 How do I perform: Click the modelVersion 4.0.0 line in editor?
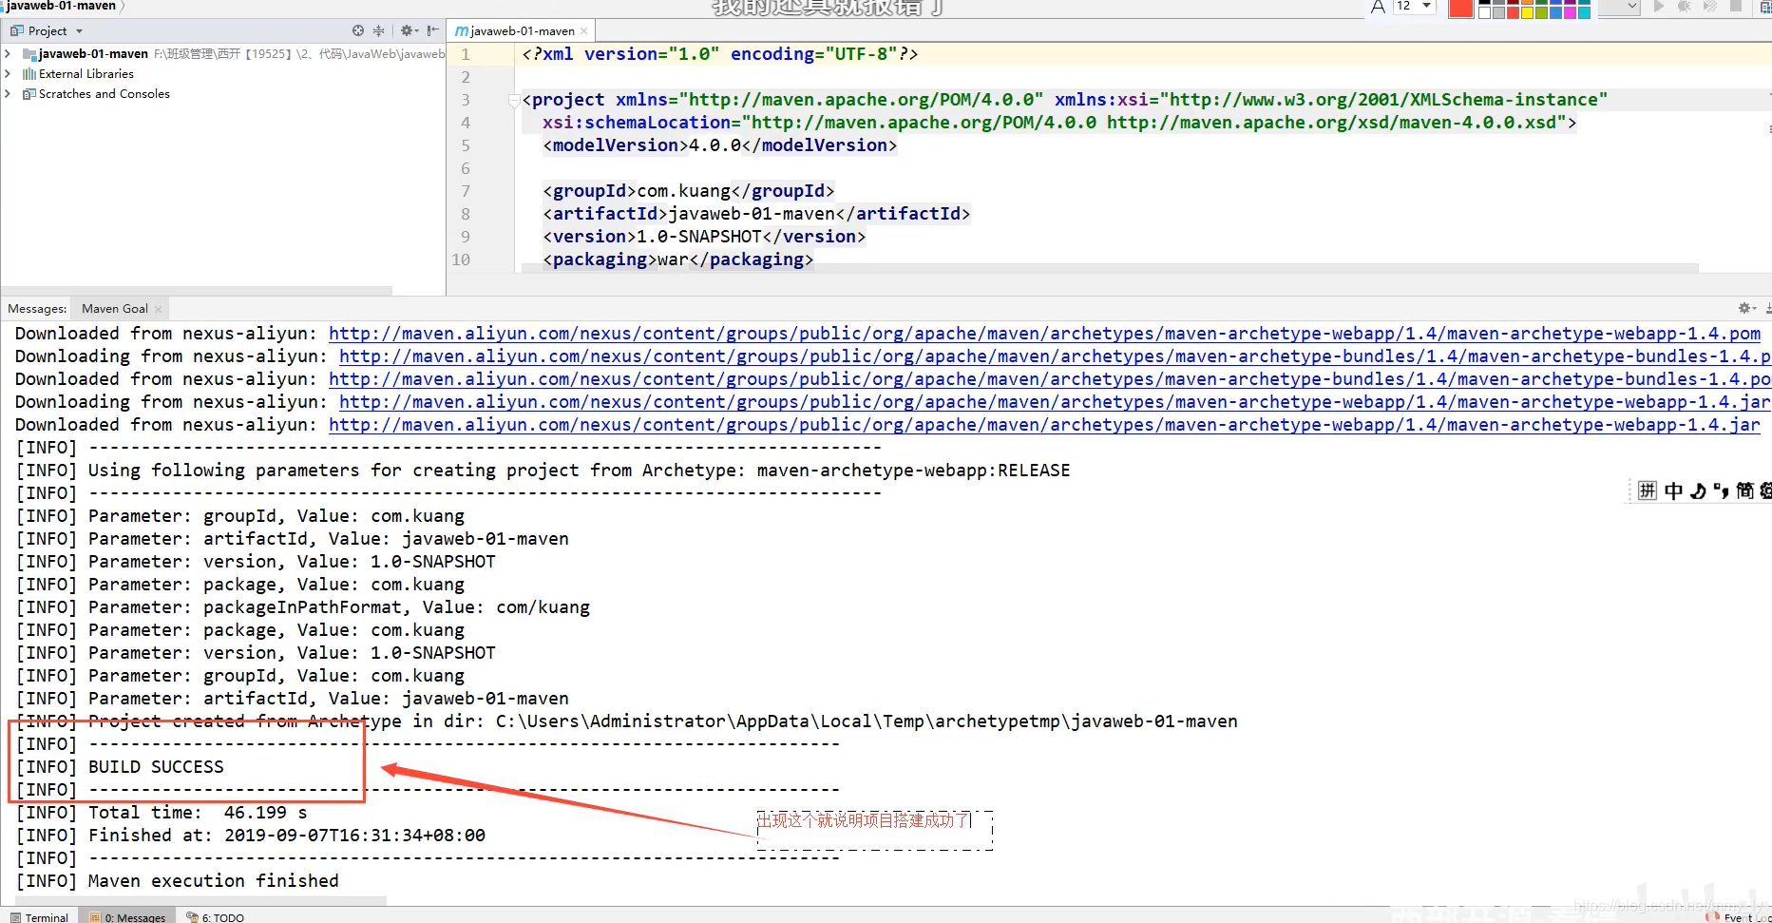pos(720,145)
